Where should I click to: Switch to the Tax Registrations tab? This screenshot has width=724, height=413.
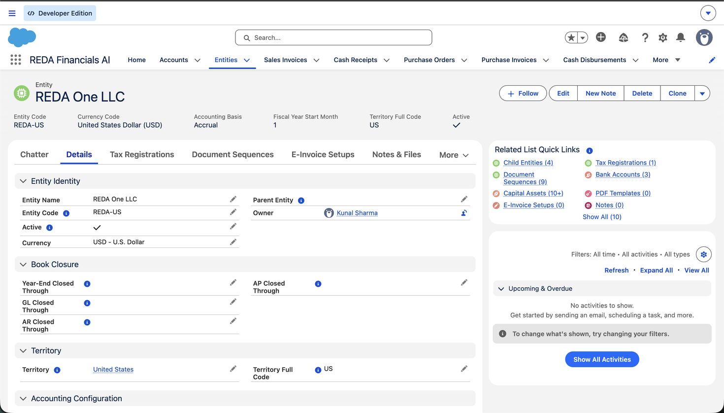pyautogui.click(x=142, y=154)
